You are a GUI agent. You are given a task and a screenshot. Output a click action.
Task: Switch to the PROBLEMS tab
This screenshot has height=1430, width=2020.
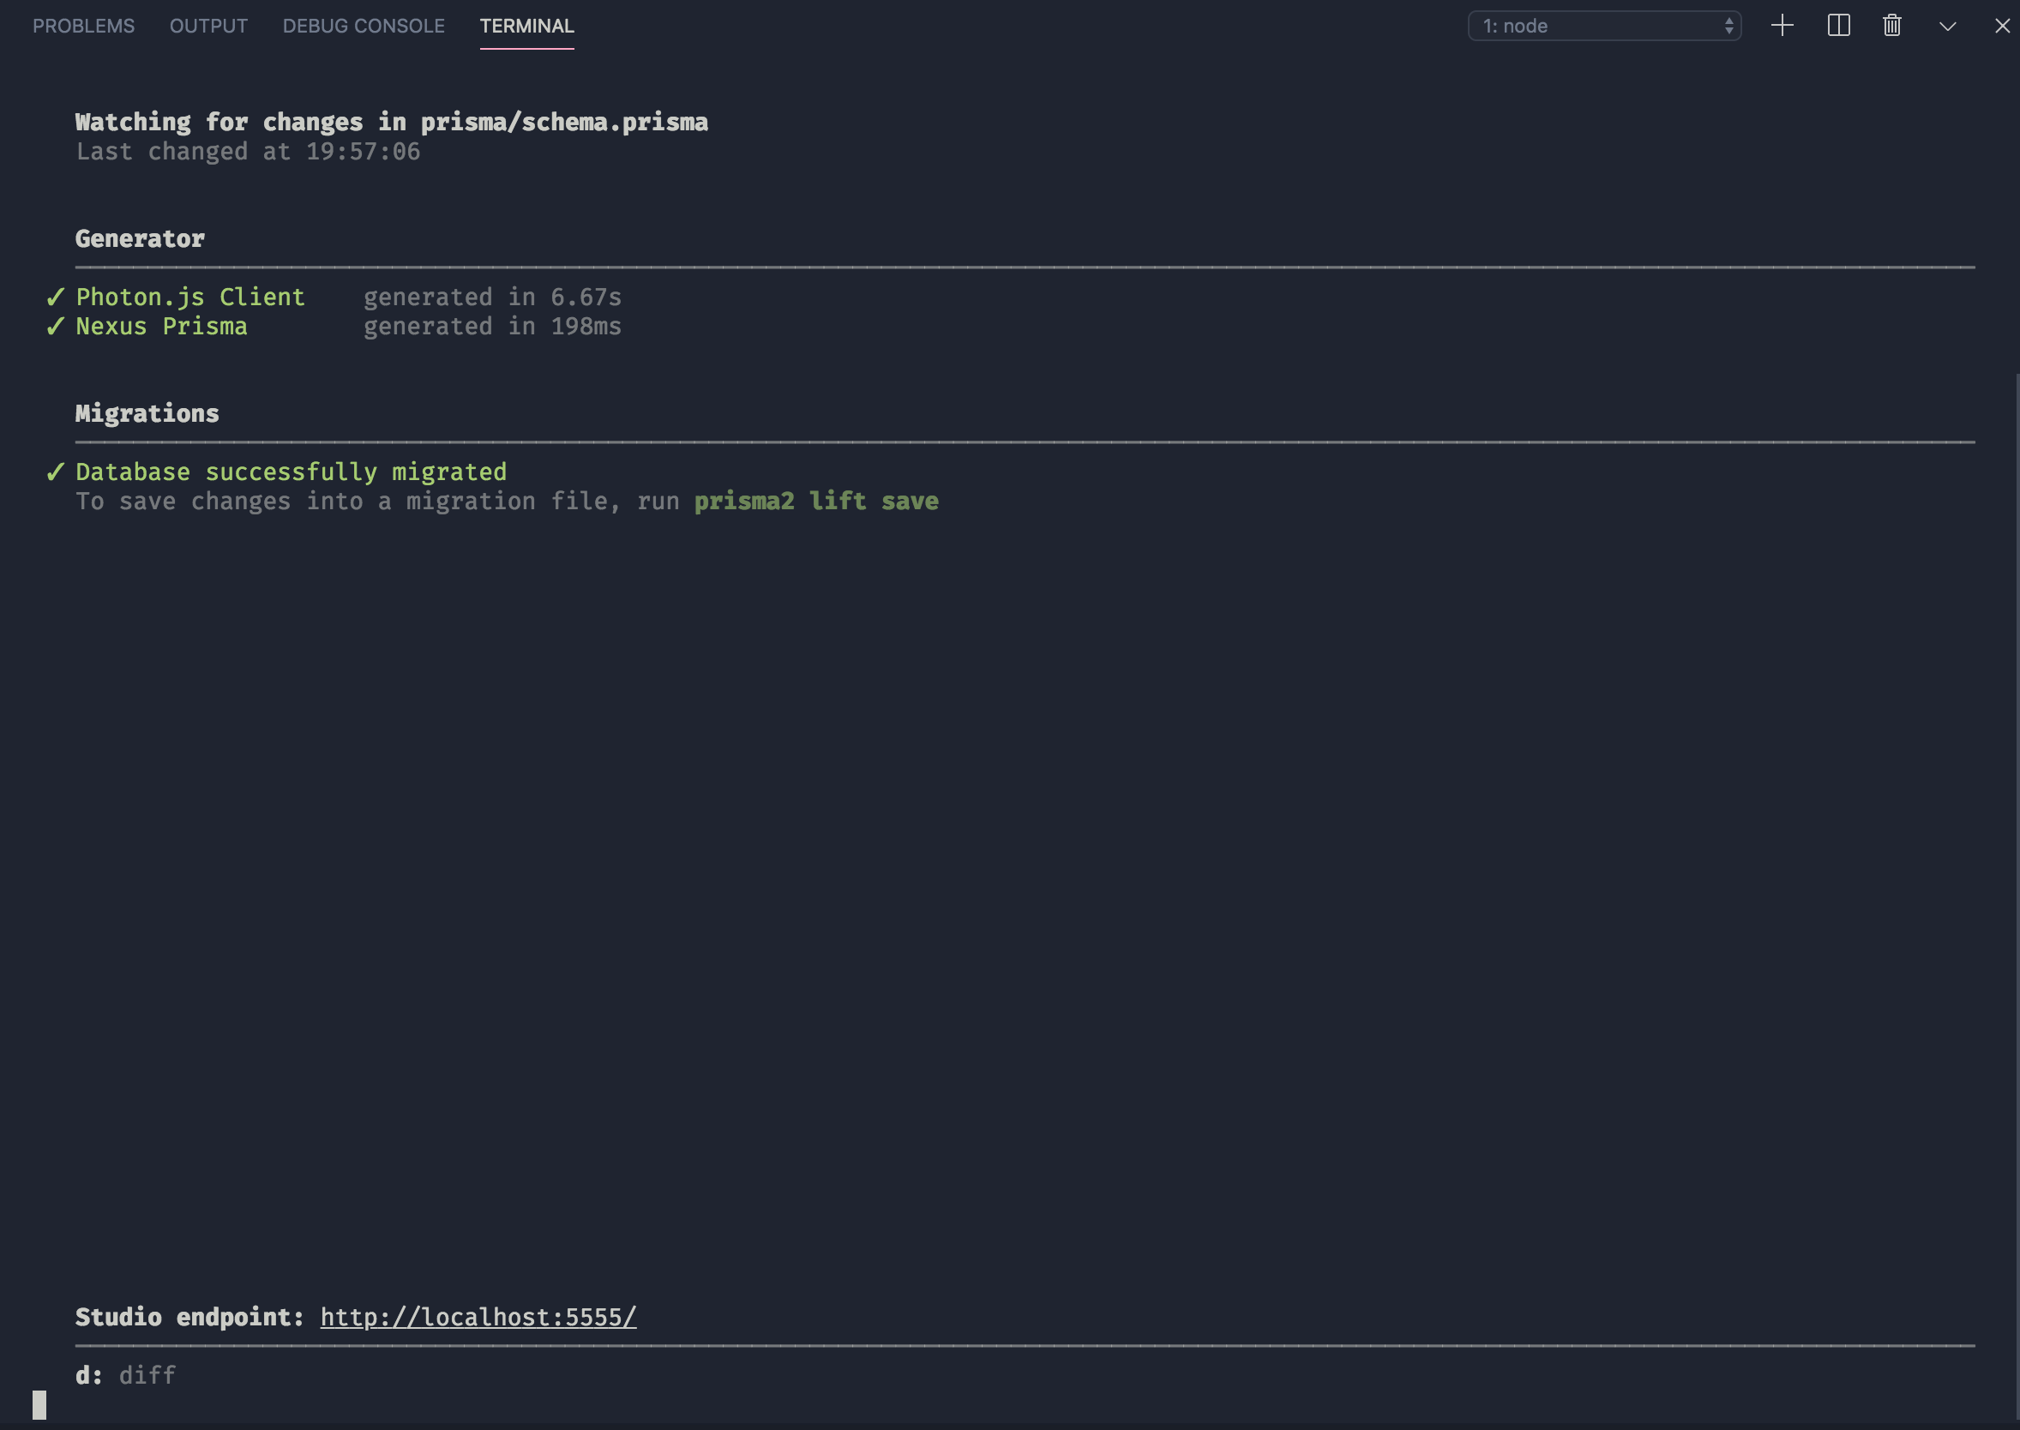(83, 26)
